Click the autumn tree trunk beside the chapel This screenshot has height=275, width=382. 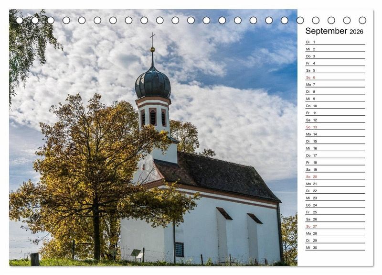(96, 234)
